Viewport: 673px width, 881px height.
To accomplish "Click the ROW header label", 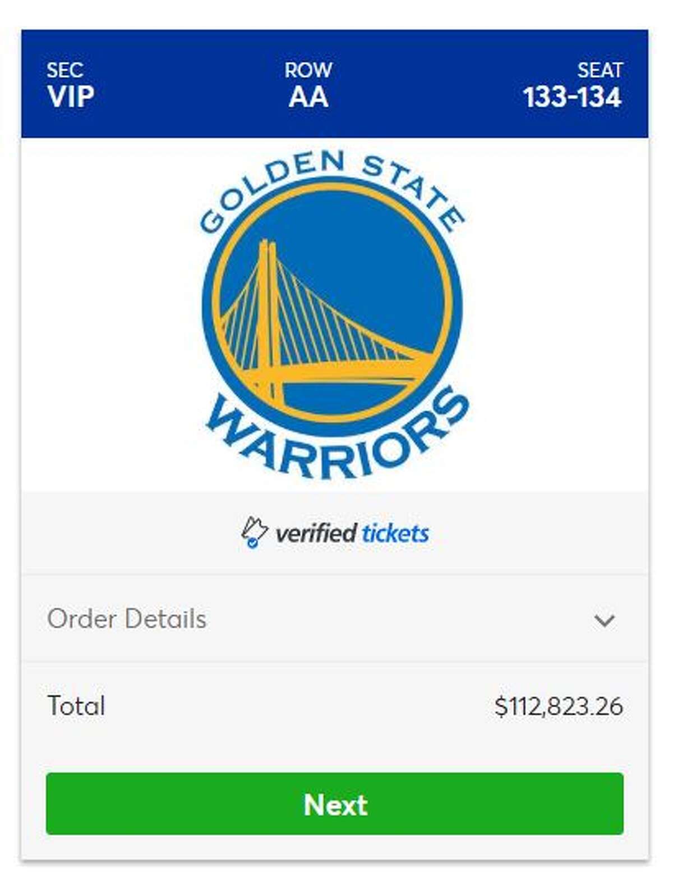I will tap(308, 70).
